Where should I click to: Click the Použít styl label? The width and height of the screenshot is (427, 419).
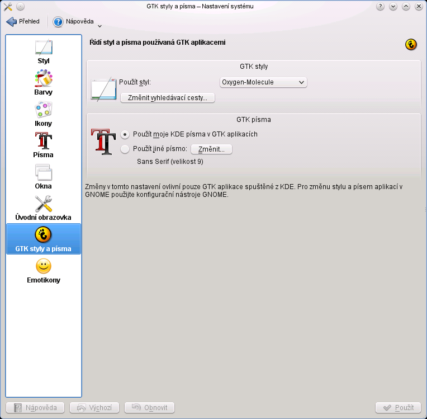point(135,82)
